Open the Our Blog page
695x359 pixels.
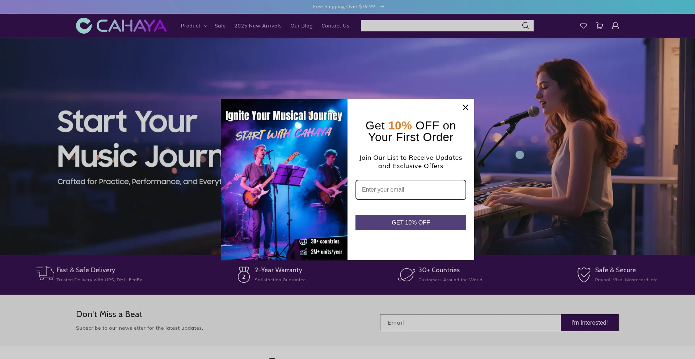(x=302, y=26)
